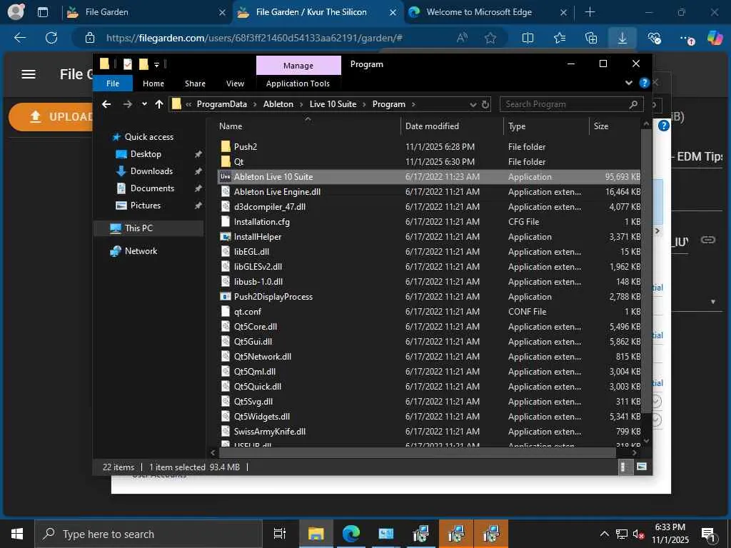The image size is (731, 548).
Task: Open notification center on taskbar
Action: pos(709,534)
